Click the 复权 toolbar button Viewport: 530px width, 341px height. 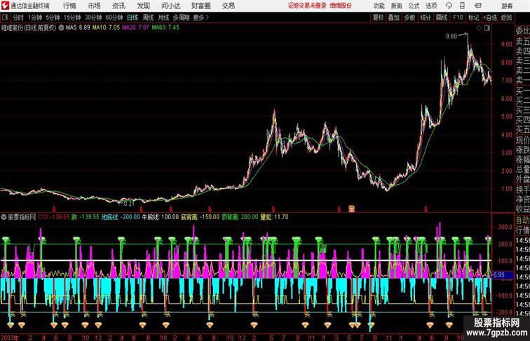(379, 18)
